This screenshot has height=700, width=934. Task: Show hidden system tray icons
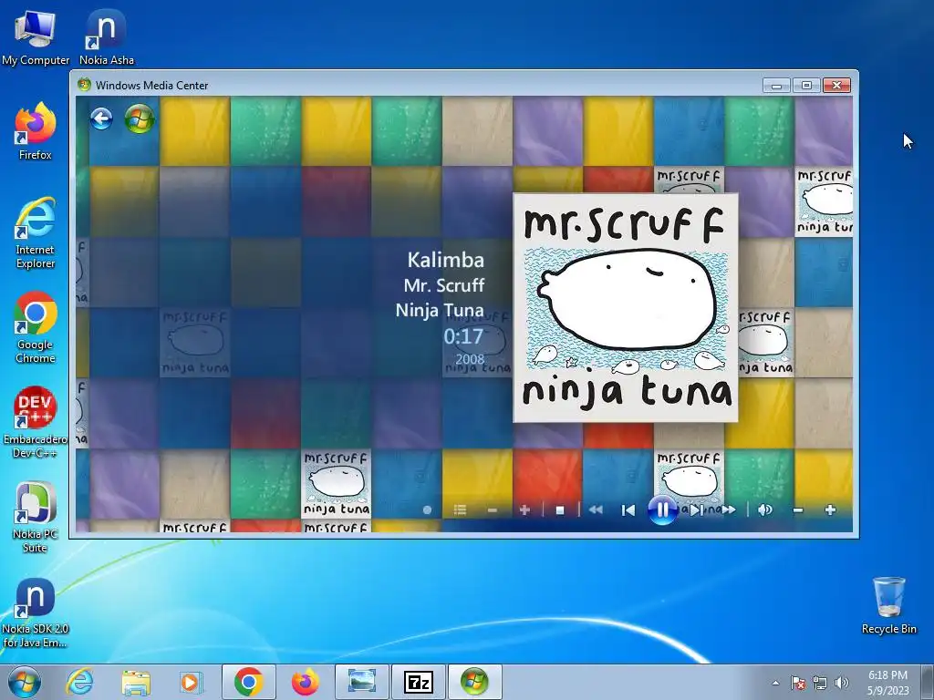[775, 683]
